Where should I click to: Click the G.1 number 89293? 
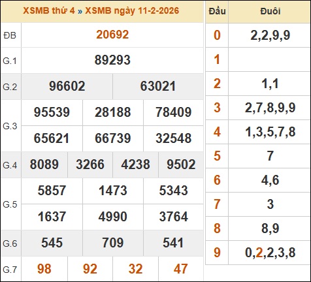pyautogui.click(x=112, y=60)
